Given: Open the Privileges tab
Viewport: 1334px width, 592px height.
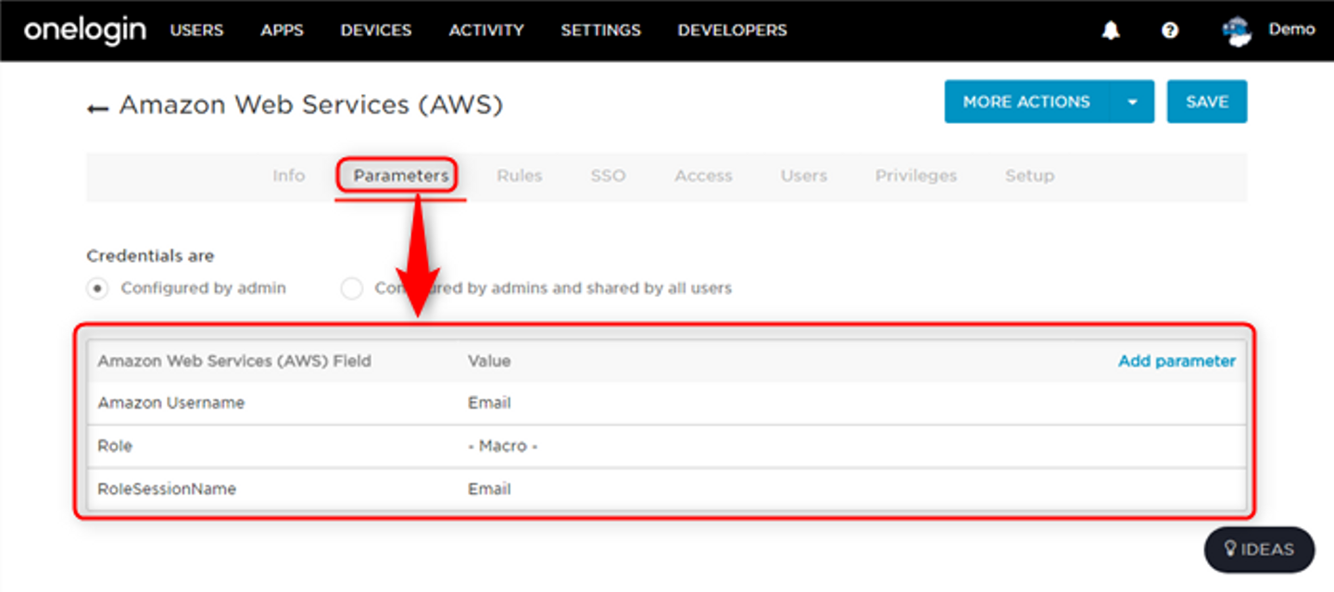Looking at the screenshot, I should point(915,176).
